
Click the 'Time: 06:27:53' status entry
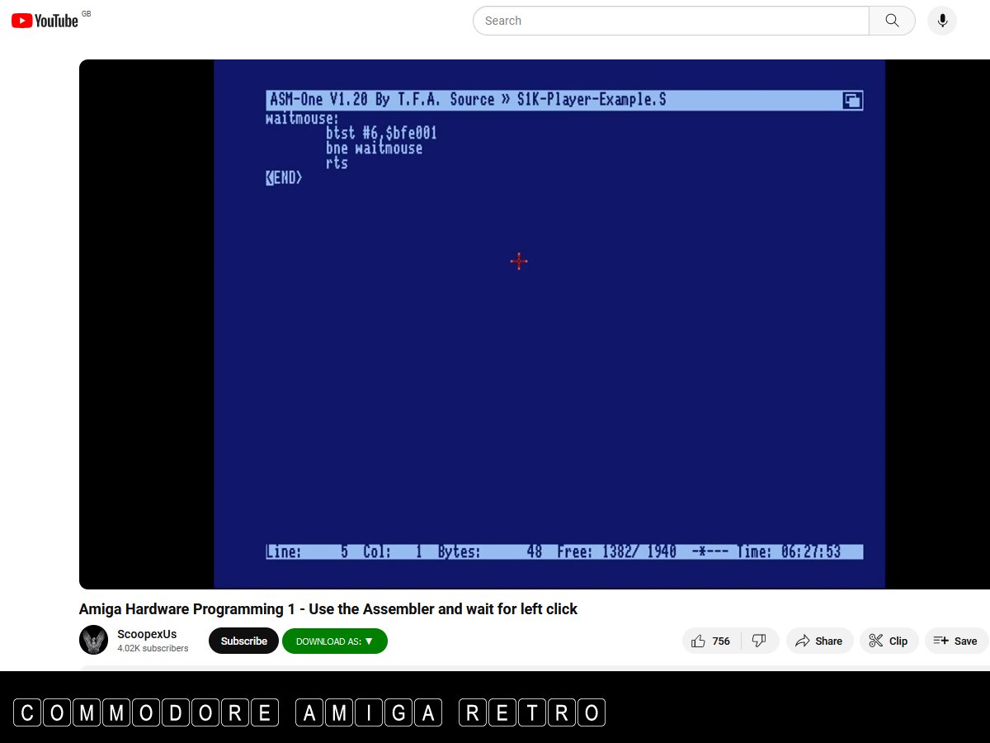coord(790,551)
